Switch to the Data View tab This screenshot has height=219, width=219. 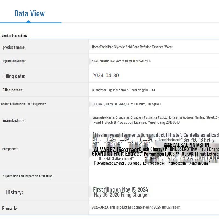click(30, 13)
